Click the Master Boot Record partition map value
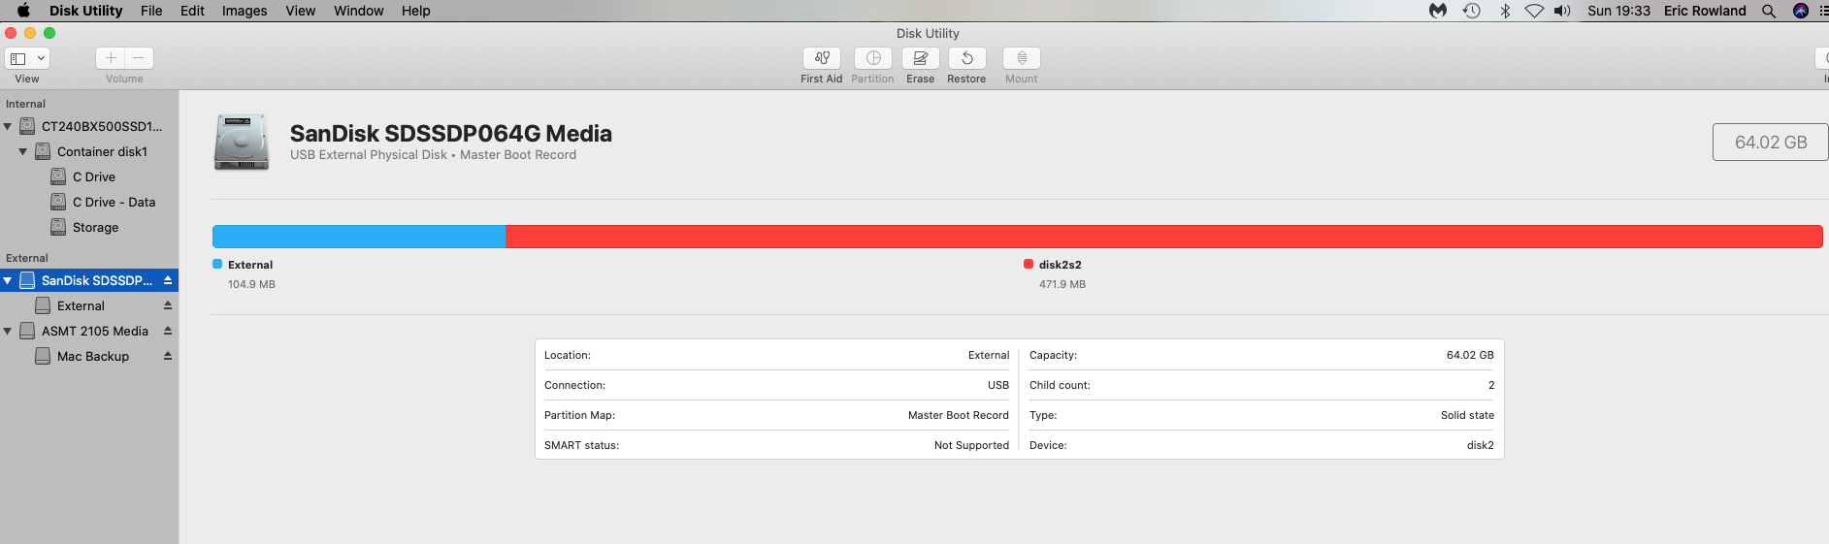 pyautogui.click(x=959, y=415)
